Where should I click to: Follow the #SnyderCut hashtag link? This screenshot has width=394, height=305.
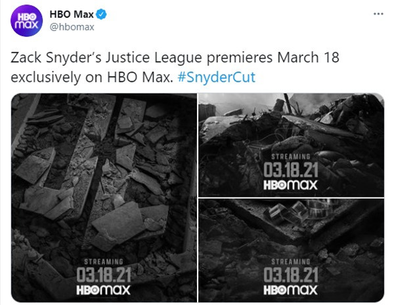(x=216, y=77)
